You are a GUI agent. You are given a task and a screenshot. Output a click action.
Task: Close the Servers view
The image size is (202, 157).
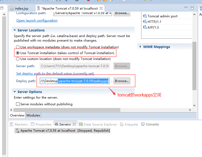click(x=74, y=124)
